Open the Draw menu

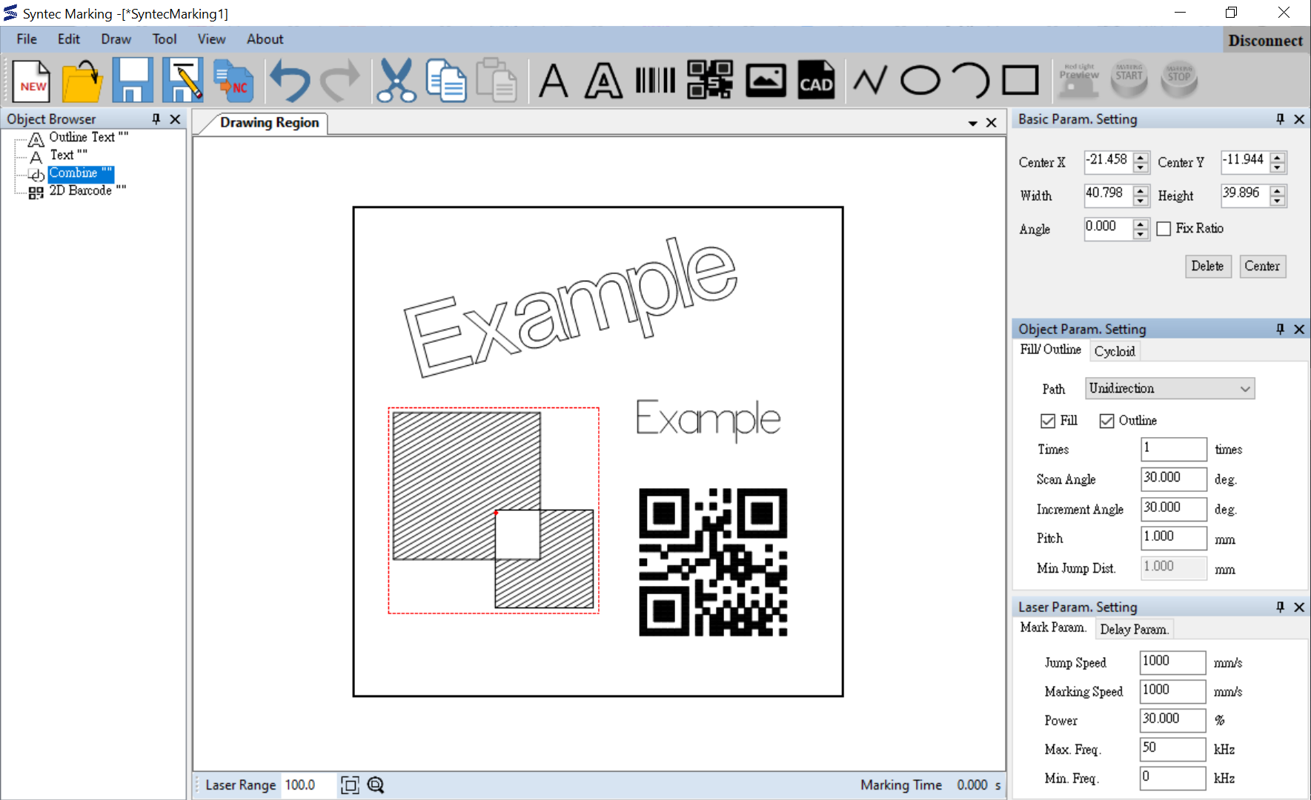[116, 39]
